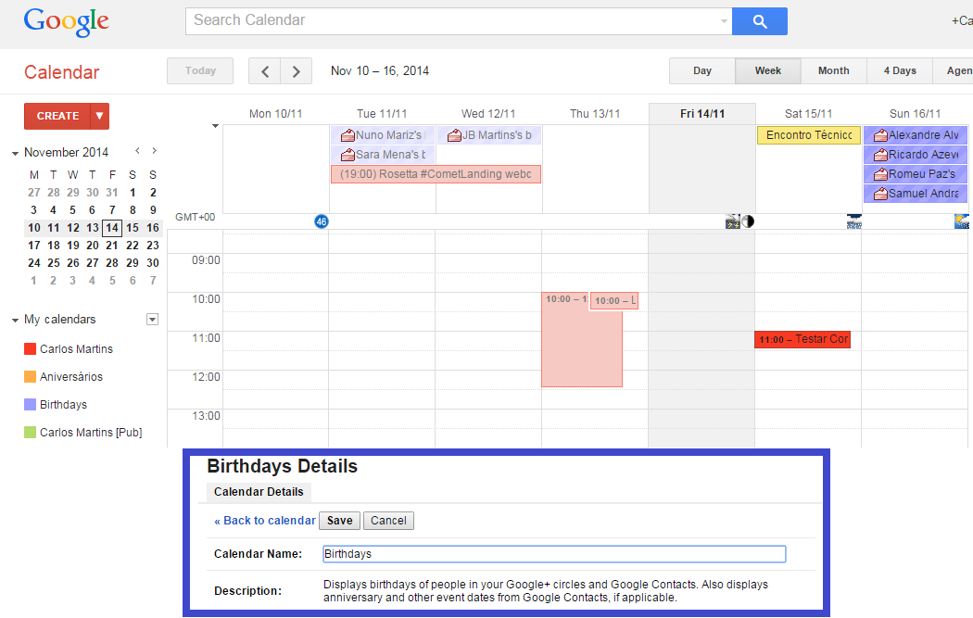973x618 pixels.
Task: Pick day 21 in the mini calendar
Action: pos(112,246)
